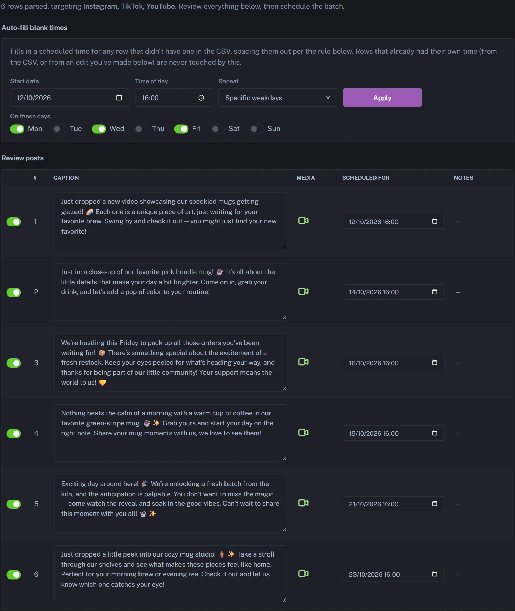This screenshot has height=611, width=515.
Task: Enable the Tue weekday toggle
Action: click(x=59, y=129)
